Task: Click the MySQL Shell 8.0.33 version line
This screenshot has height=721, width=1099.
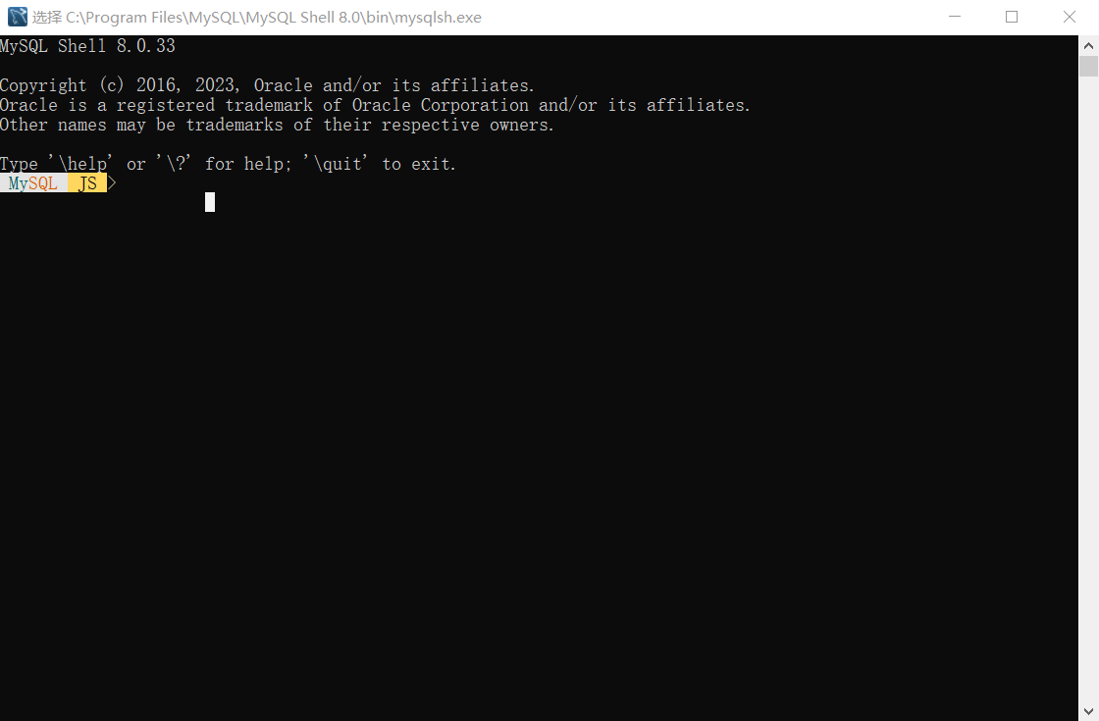Action: (x=87, y=46)
